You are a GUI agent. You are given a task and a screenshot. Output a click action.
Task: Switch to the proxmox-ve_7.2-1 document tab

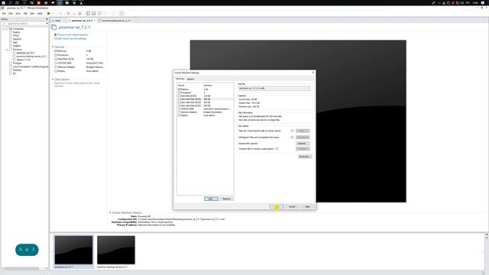coord(82,21)
